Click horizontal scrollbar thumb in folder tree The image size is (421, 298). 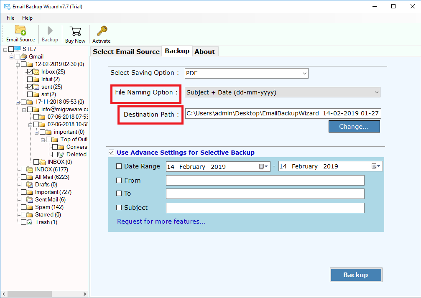(x=30, y=294)
